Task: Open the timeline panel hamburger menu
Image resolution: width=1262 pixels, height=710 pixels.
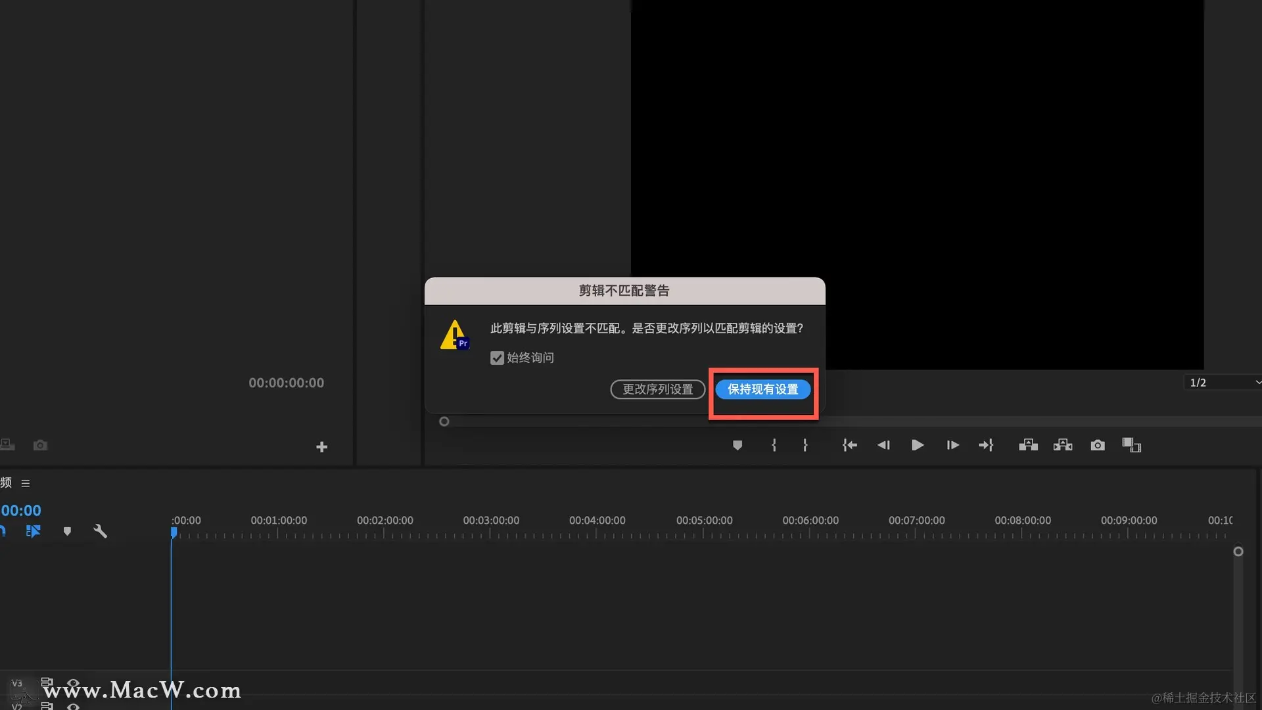Action: click(26, 483)
